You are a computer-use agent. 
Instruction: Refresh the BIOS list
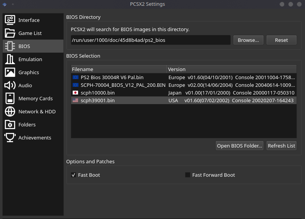click(282, 146)
